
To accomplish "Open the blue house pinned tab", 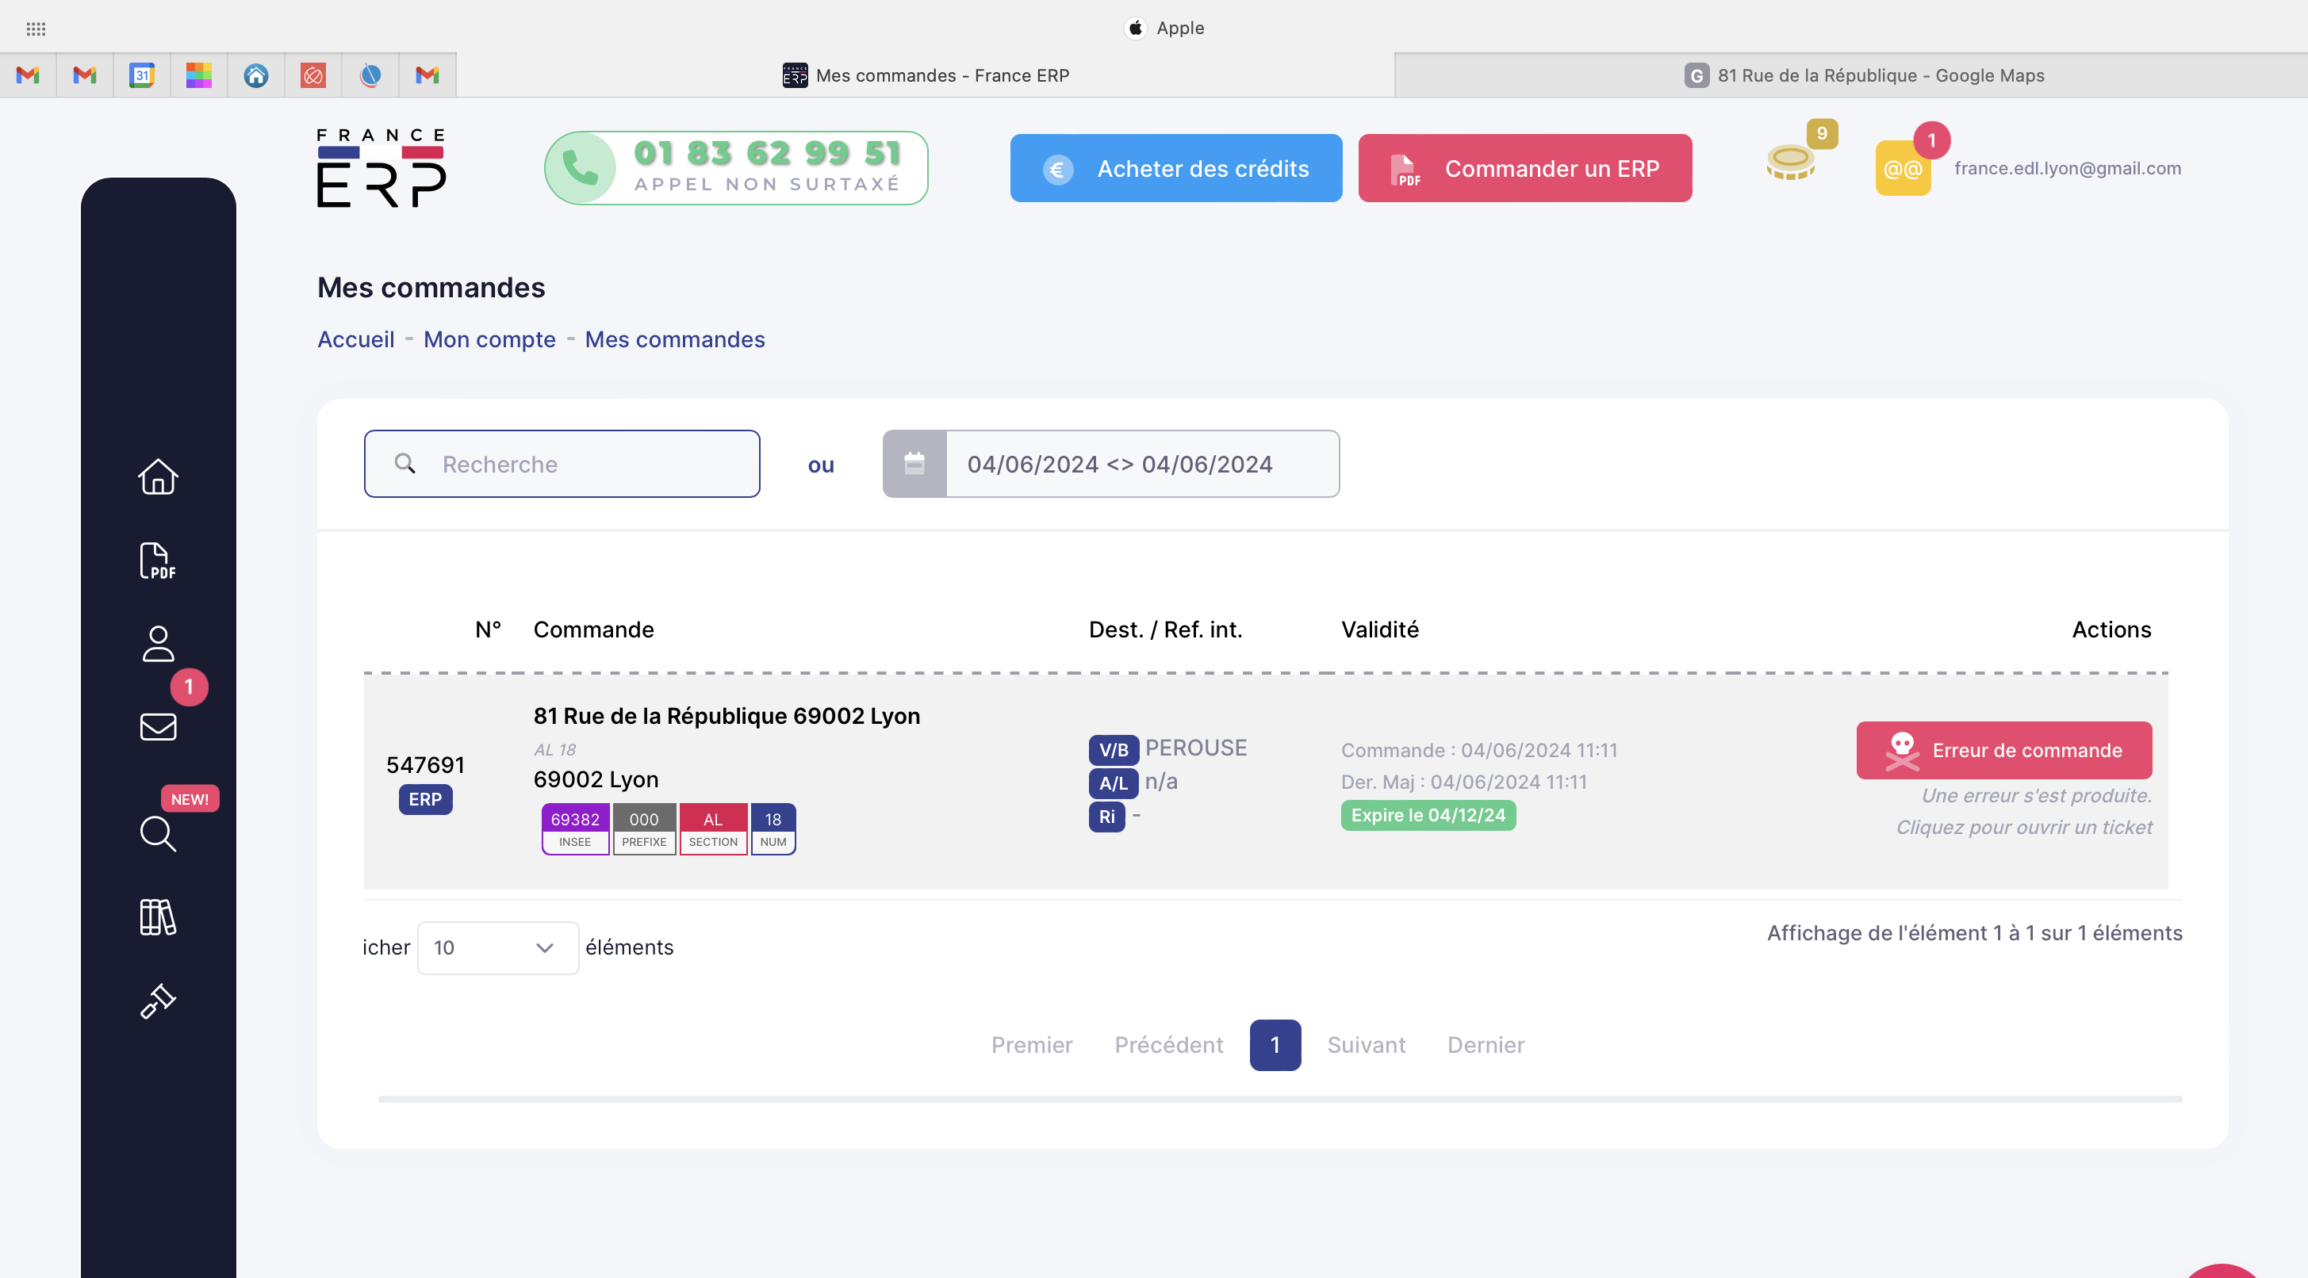I will click(256, 75).
